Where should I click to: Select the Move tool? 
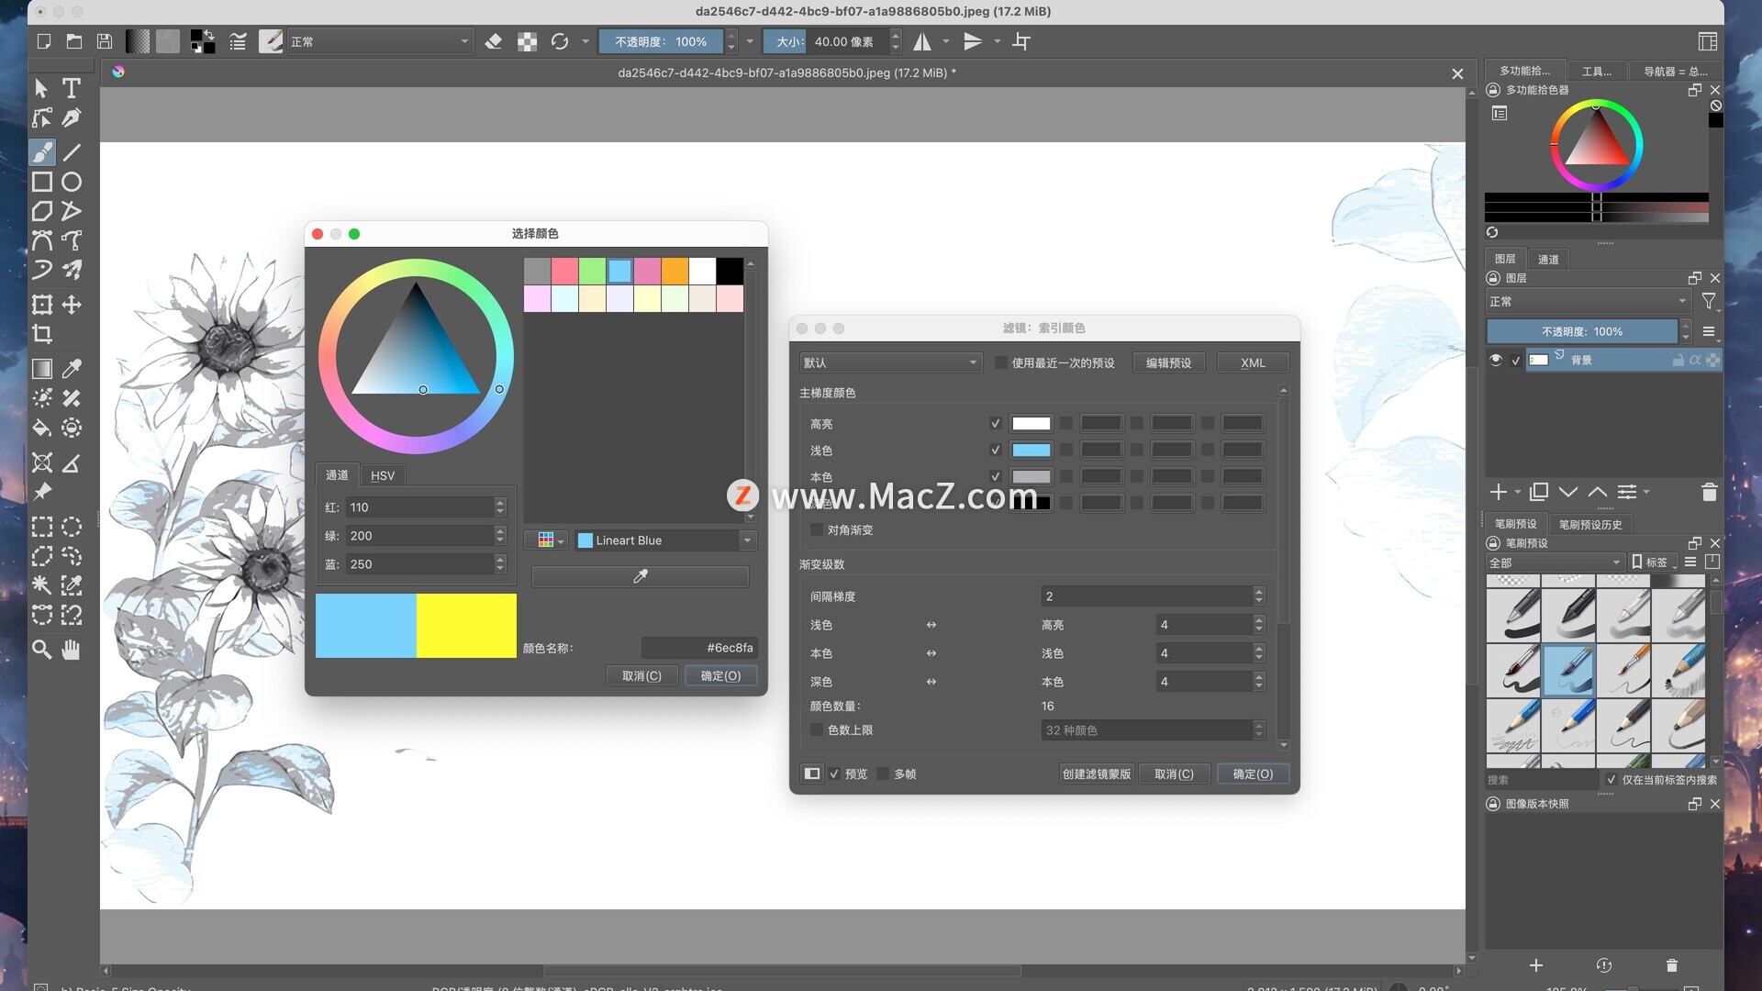click(x=72, y=305)
